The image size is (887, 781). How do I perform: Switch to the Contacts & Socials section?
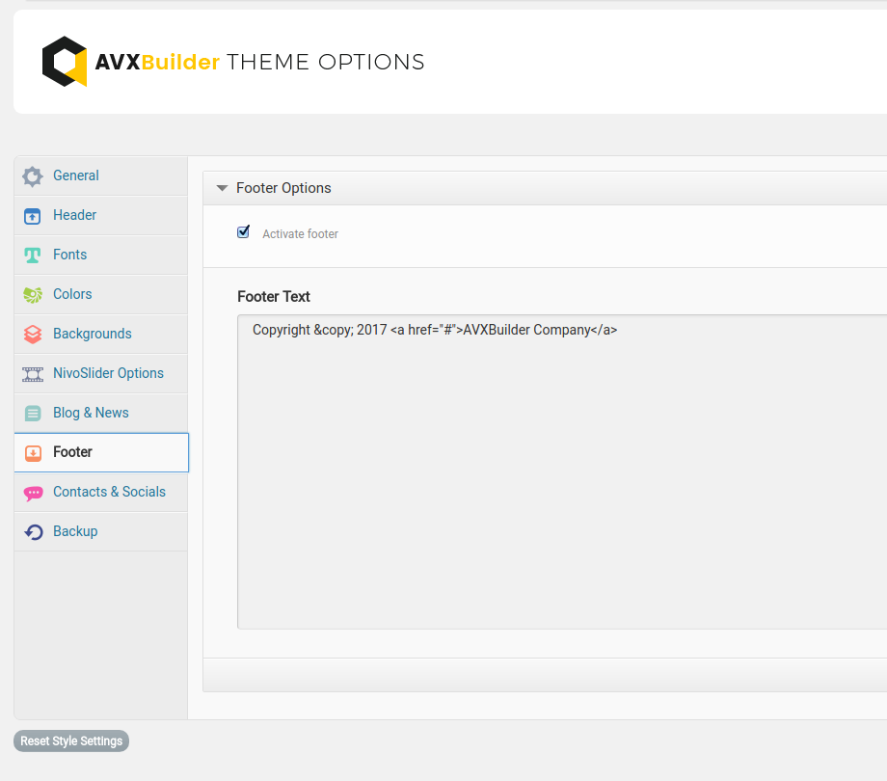tap(109, 492)
